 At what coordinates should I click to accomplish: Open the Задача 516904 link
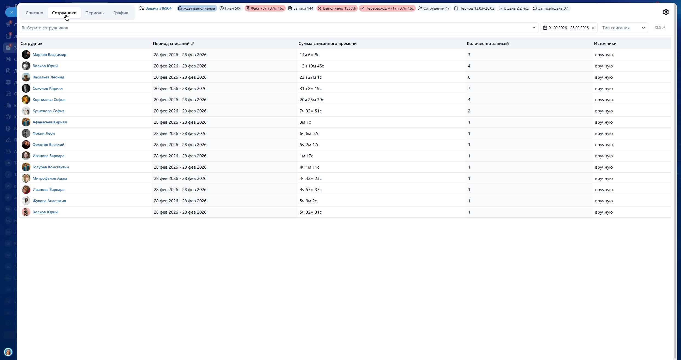pos(158,8)
